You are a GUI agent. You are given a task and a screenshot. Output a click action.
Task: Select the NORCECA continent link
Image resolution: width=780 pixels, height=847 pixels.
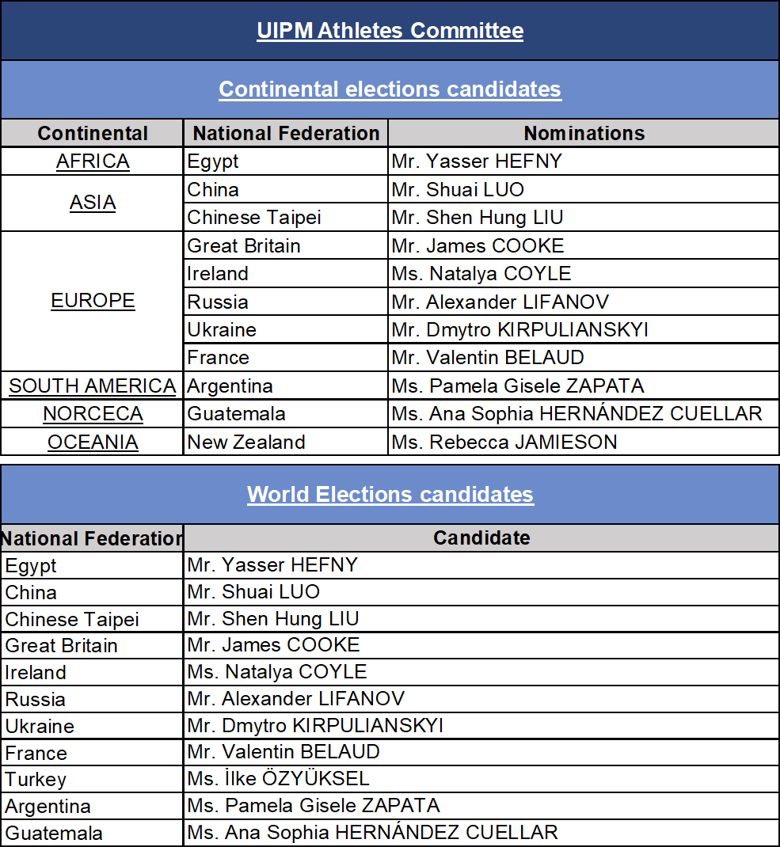(x=93, y=414)
